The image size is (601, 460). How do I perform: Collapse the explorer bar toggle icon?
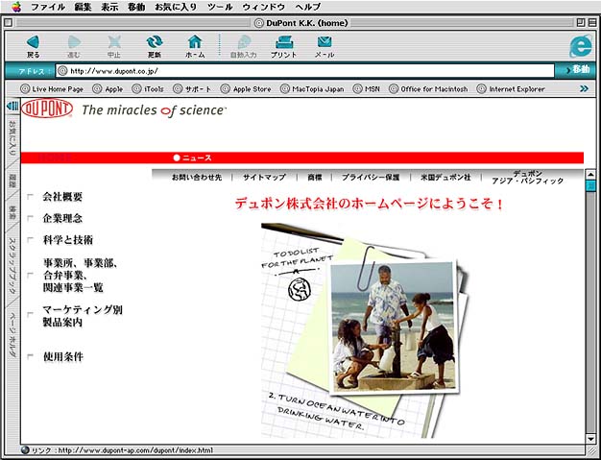click(12, 106)
